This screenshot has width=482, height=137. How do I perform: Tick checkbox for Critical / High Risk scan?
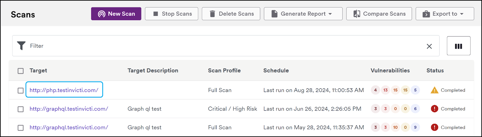click(x=20, y=109)
